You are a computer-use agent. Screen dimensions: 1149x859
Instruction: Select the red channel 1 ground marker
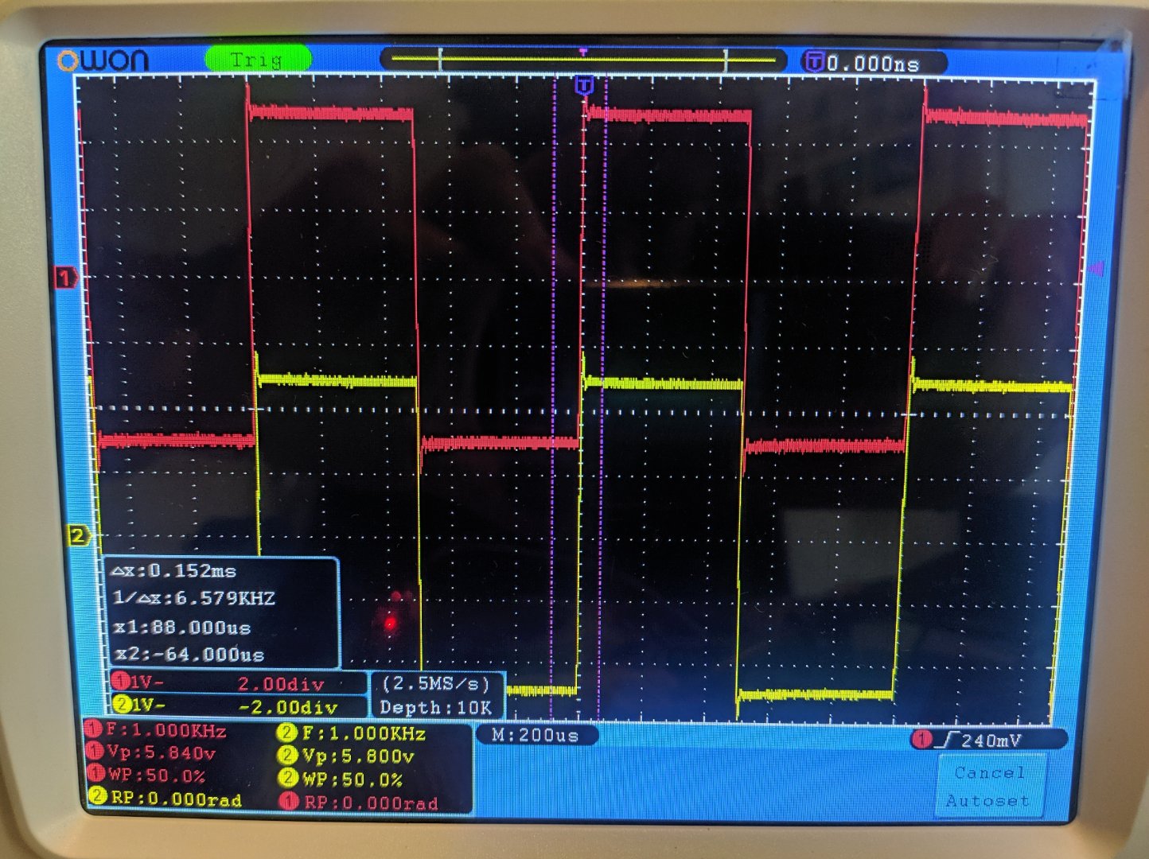coord(65,278)
